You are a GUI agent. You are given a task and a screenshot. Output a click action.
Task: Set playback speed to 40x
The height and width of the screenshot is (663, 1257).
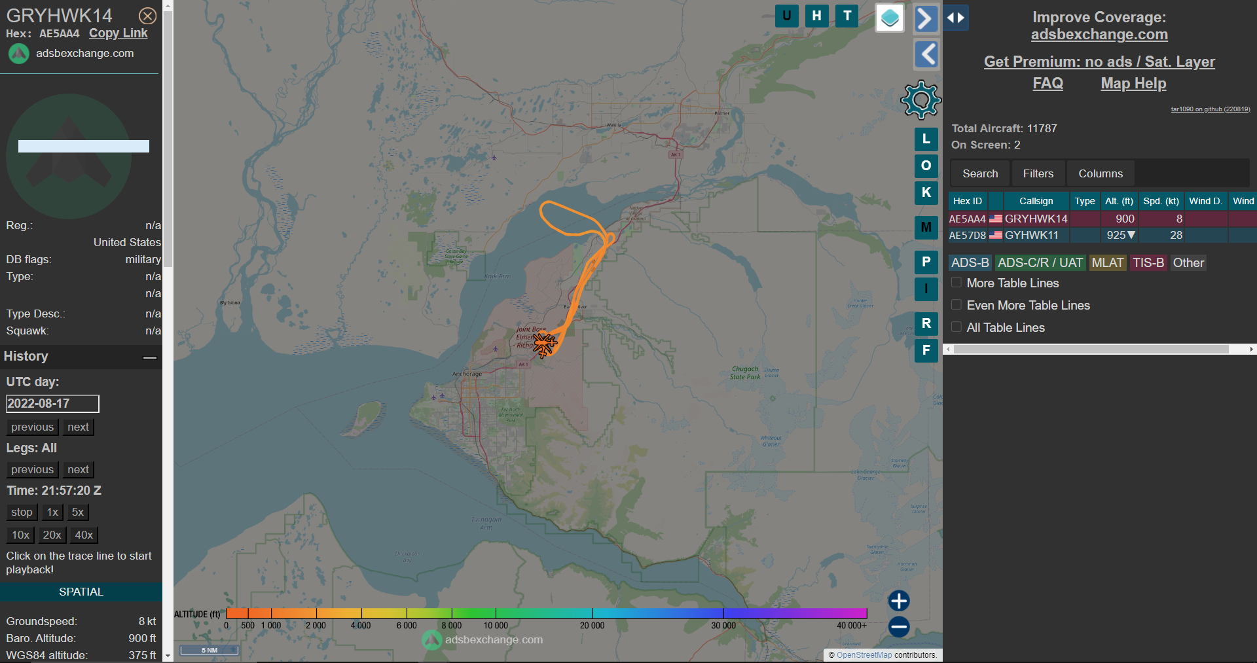[84, 535]
